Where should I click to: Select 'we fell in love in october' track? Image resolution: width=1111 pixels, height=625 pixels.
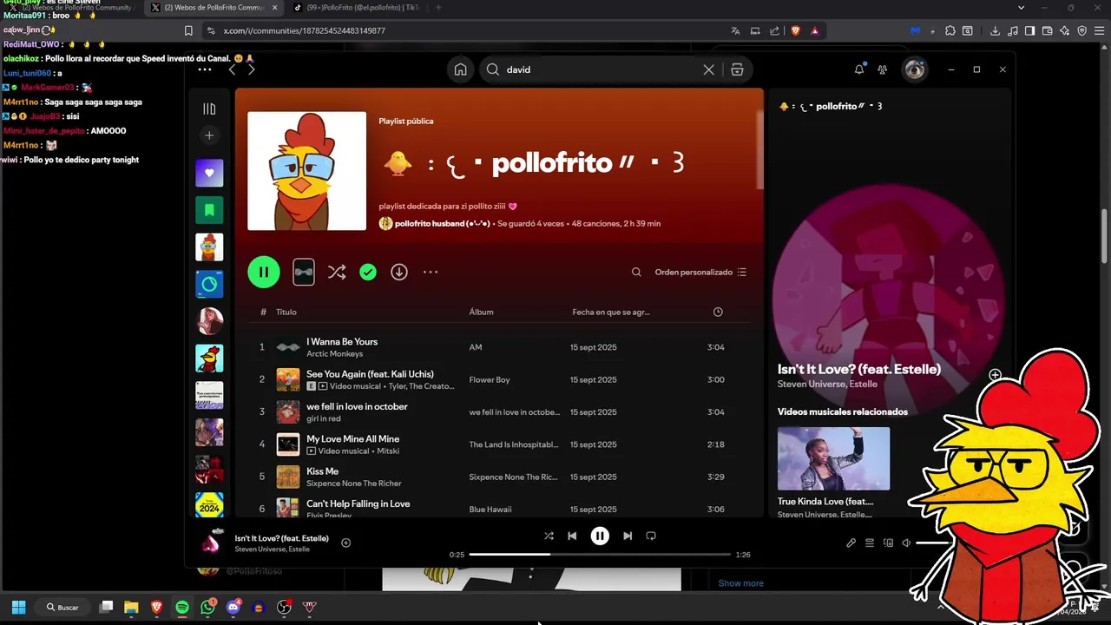[x=357, y=406]
